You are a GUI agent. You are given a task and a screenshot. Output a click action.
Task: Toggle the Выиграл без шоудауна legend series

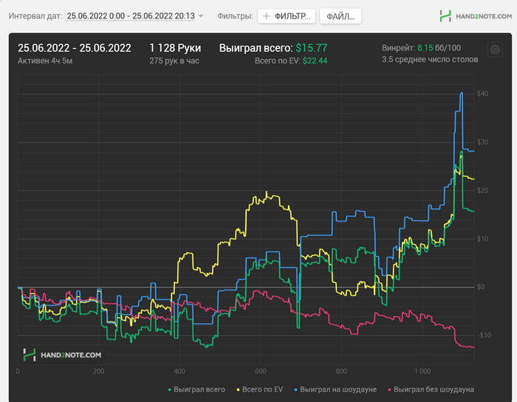[431, 389]
